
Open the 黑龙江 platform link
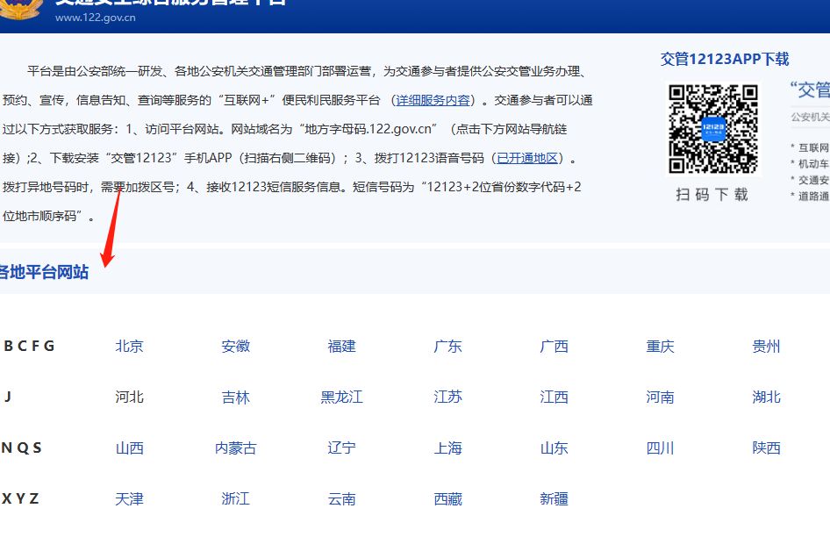(342, 397)
